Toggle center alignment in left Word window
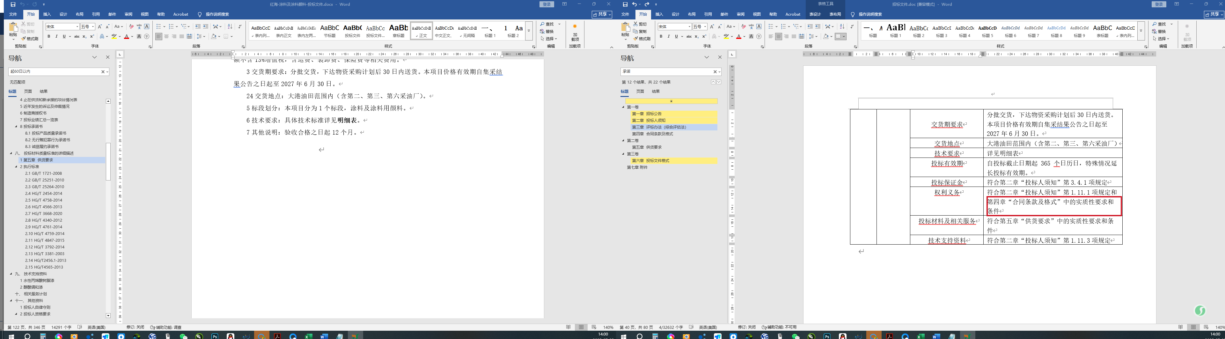 166,37
